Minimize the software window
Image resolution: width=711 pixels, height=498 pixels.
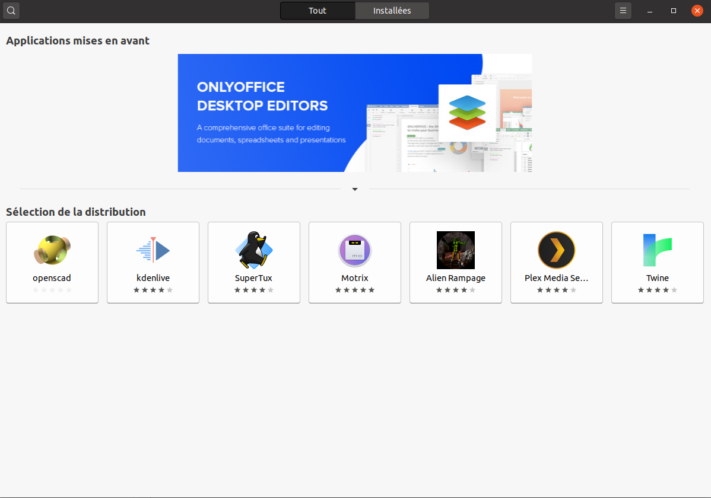tap(650, 11)
